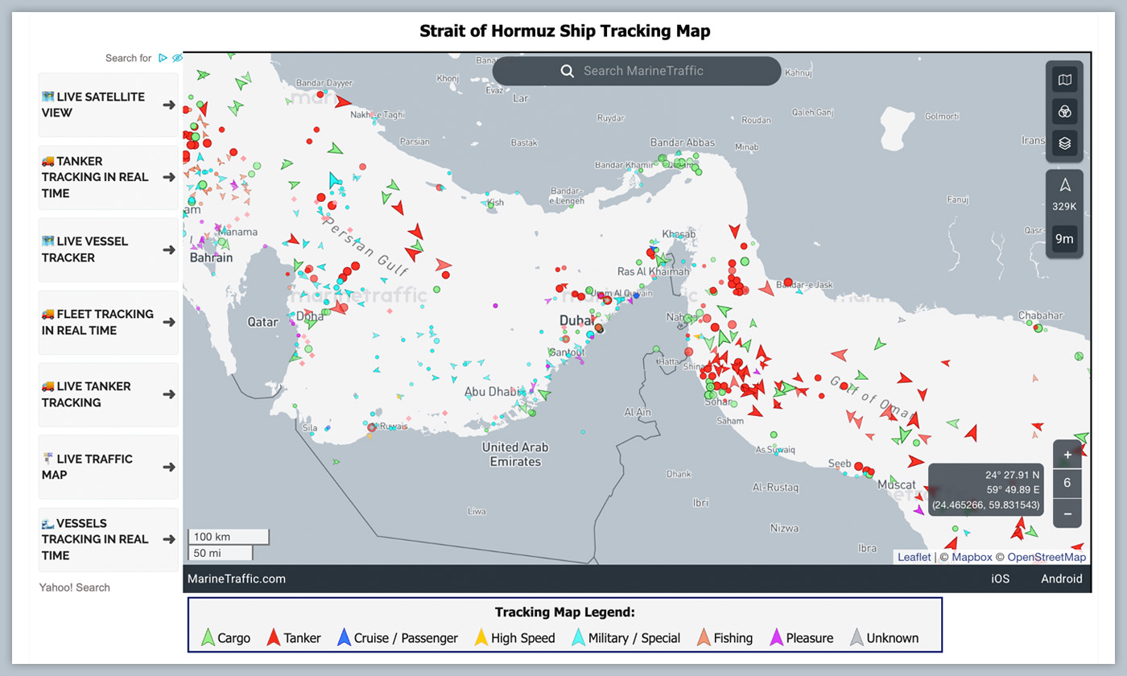Image resolution: width=1127 pixels, height=676 pixels.
Task: Select iOS in the bottom MarineTraffic bar
Action: tap(1001, 579)
